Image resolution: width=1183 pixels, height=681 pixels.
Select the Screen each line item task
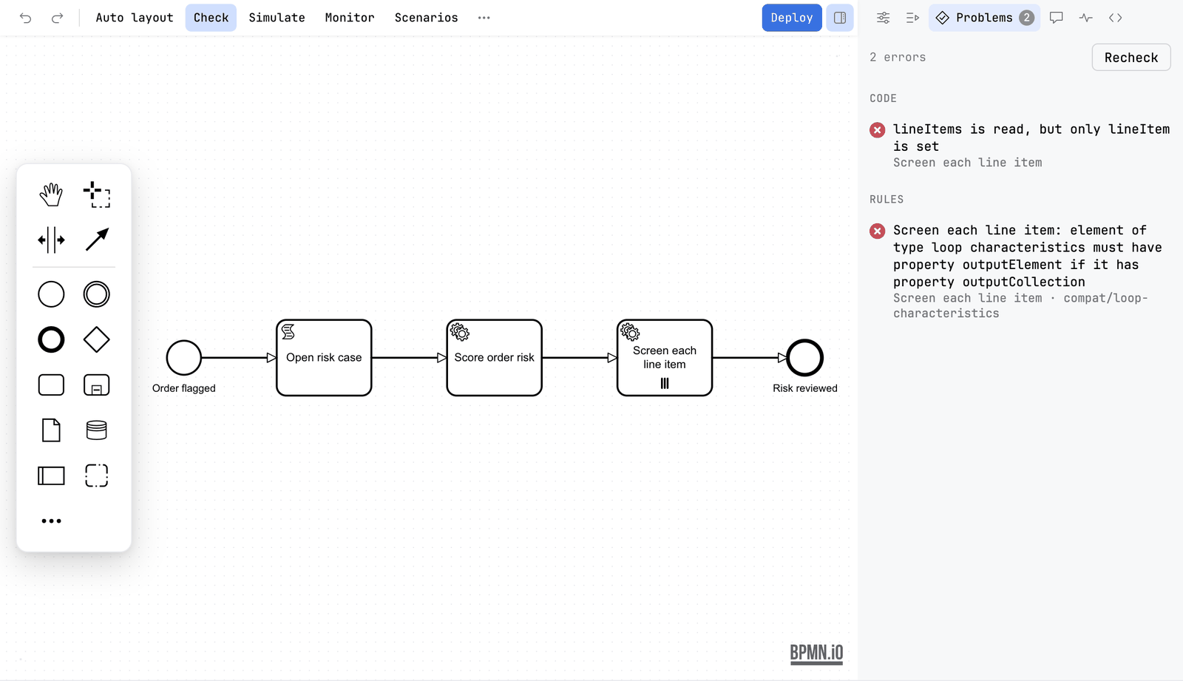[x=665, y=358]
